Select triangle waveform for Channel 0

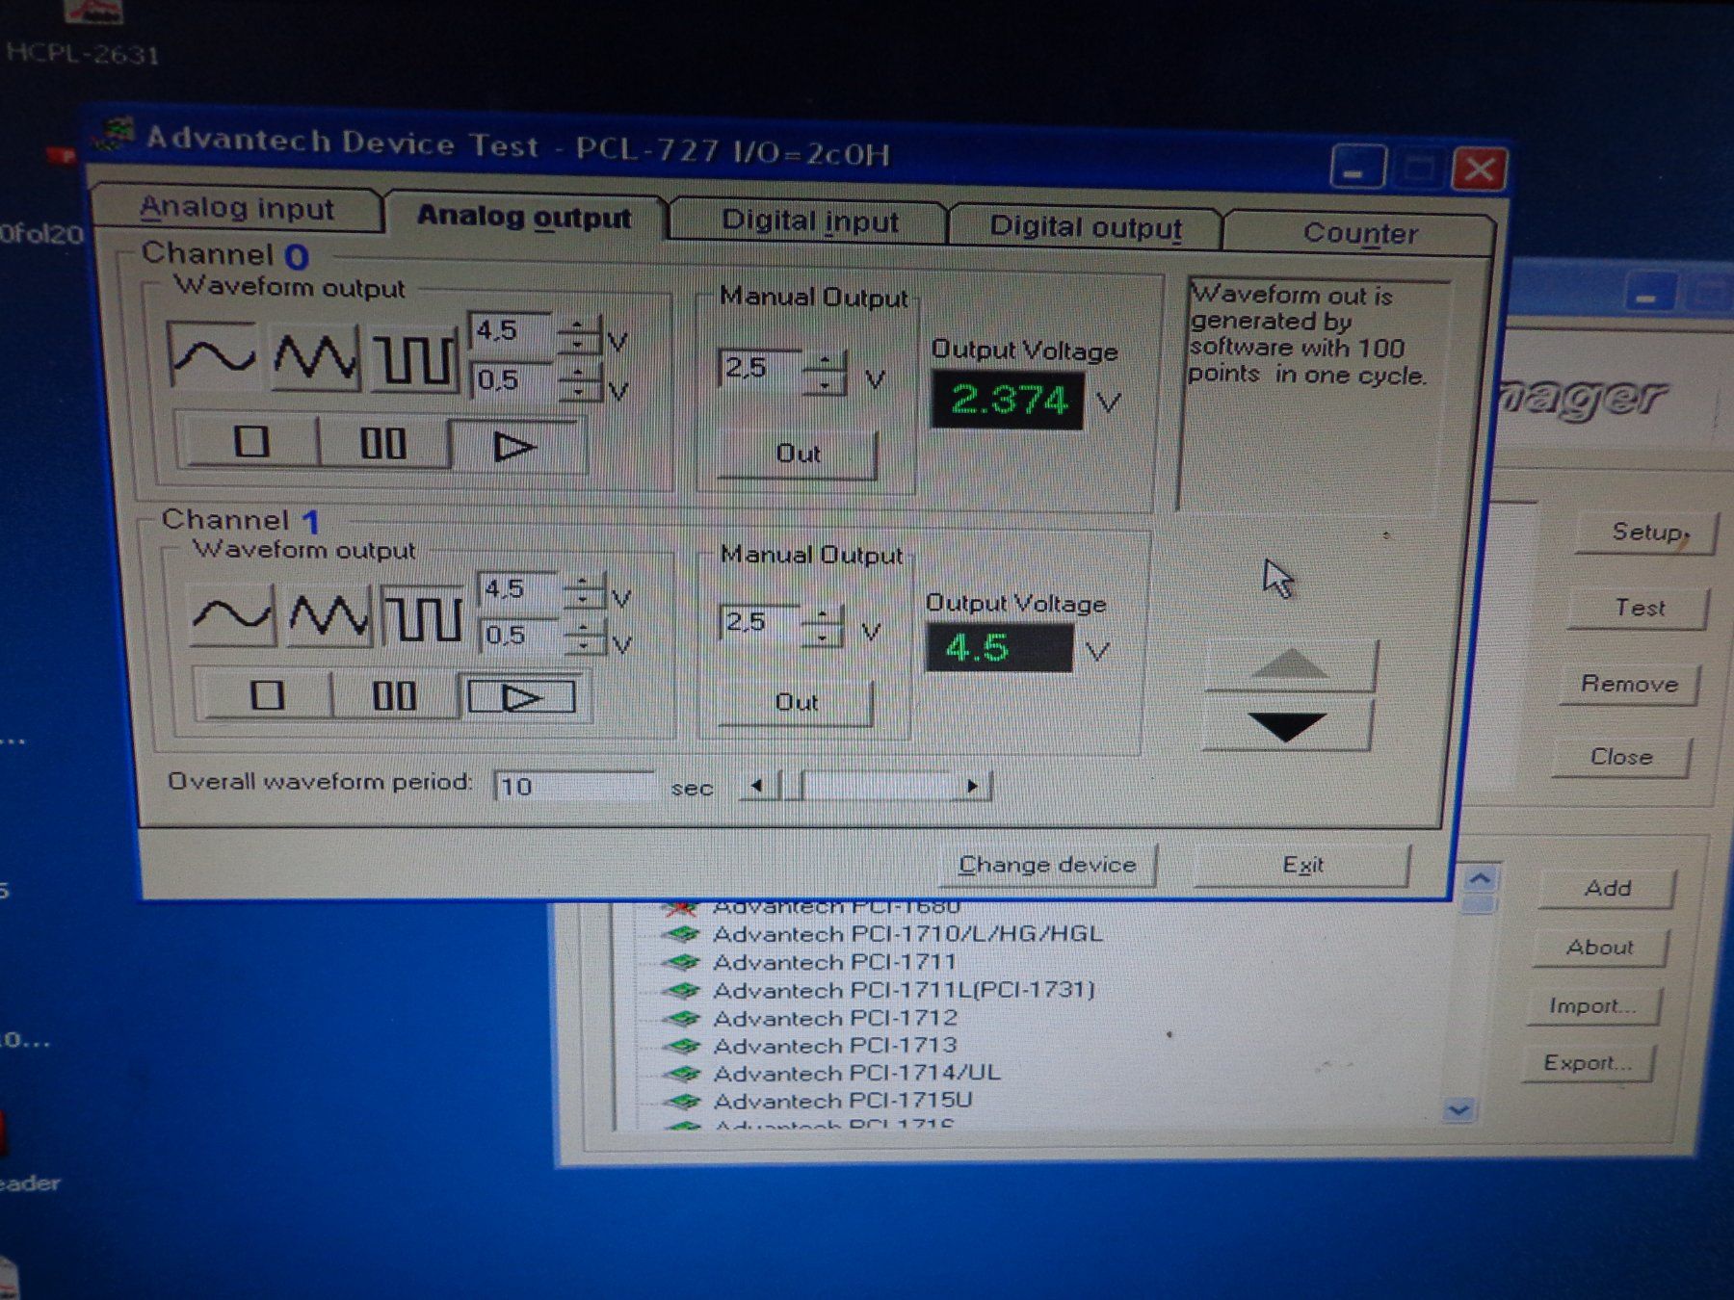click(x=314, y=357)
